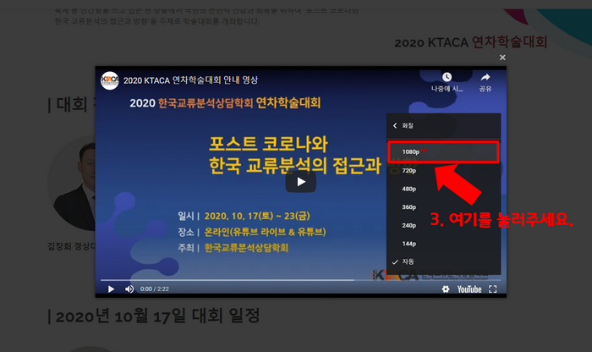Image resolution: width=592 pixels, height=352 pixels.
Task: Select 1080p HD video quality
Action: pos(444,151)
